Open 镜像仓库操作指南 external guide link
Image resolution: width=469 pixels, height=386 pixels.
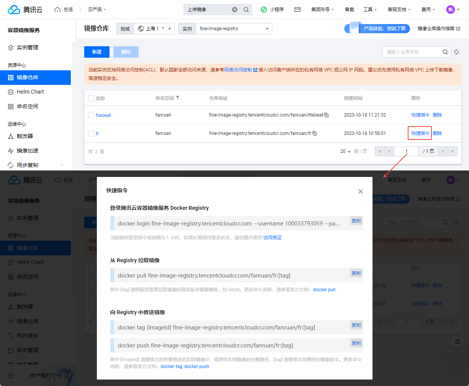[x=439, y=29]
